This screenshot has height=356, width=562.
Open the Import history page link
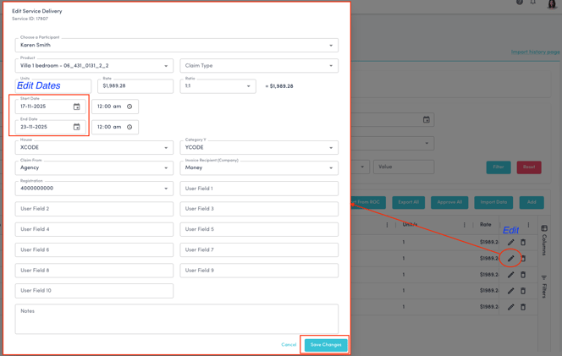(534, 52)
